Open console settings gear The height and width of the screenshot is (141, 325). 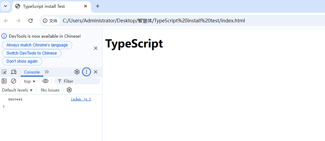tap(69, 90)
